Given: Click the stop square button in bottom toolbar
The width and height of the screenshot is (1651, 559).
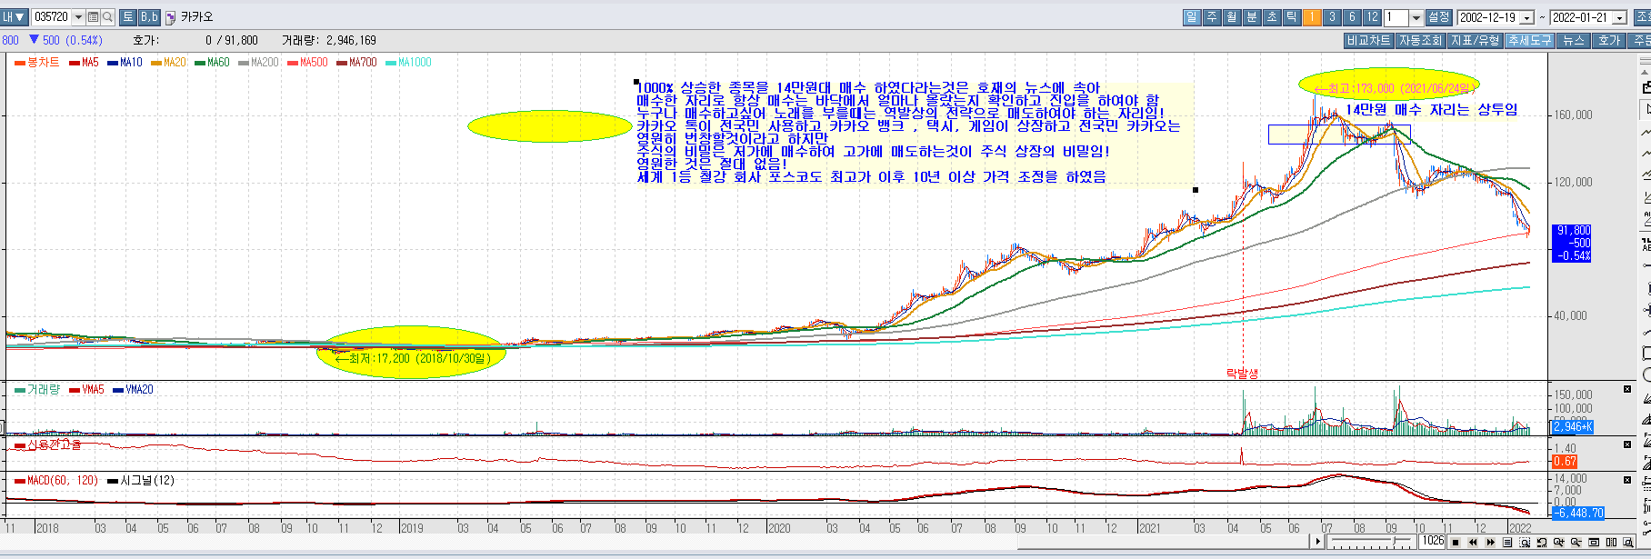Looking at the screenshot, I should 1456,542.
